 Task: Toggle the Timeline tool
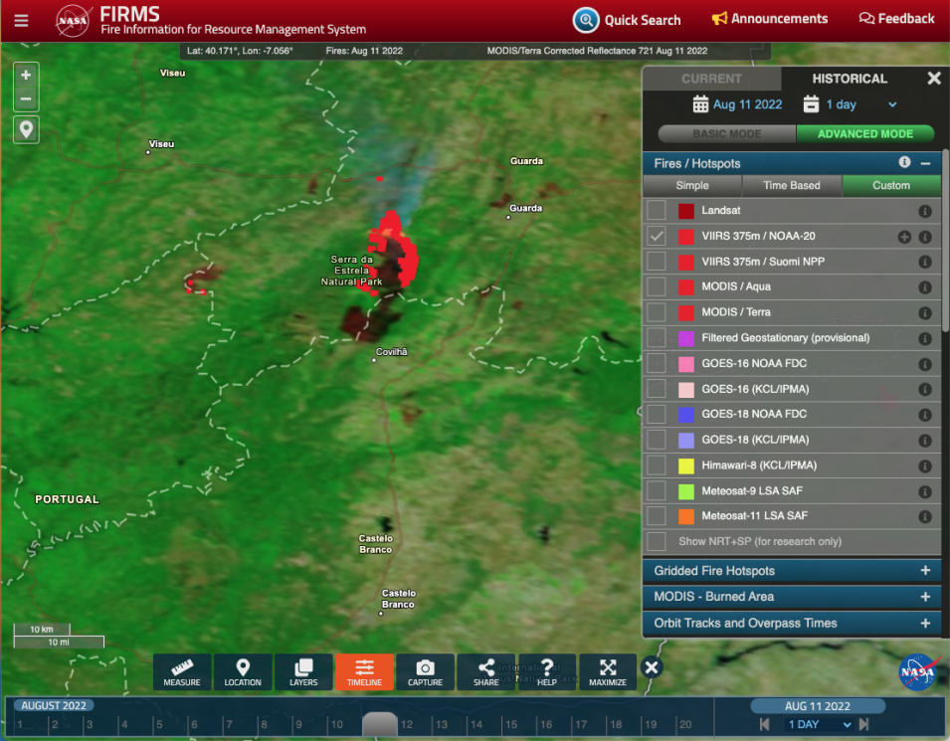pyautogui.click(x=364, y=672)
